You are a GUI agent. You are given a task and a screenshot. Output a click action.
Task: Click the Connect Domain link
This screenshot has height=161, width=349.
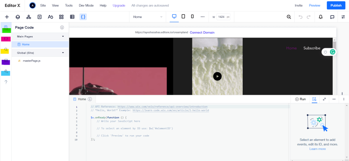202,33
